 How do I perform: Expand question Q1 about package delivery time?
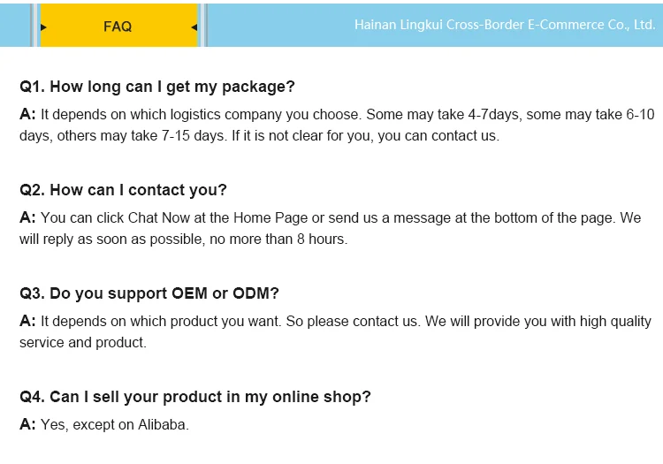[x=157, y=87]
